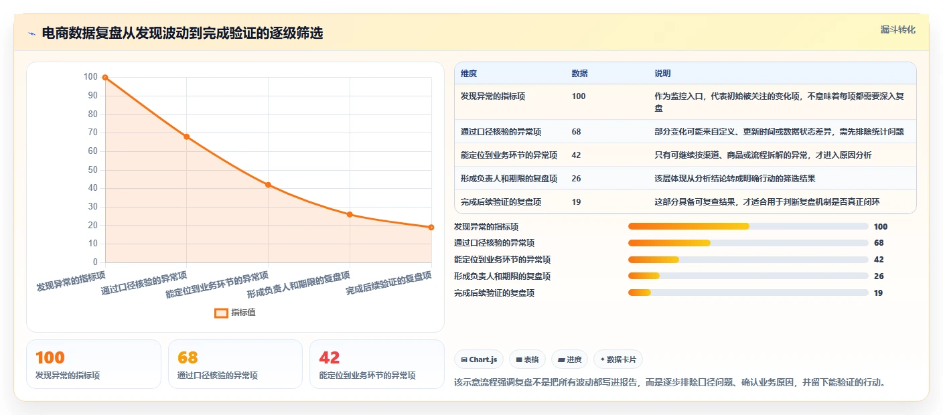This screenshot has height=415, width=943.
Task: Click the 说明 column header
Action: click(x=662, y=74)
